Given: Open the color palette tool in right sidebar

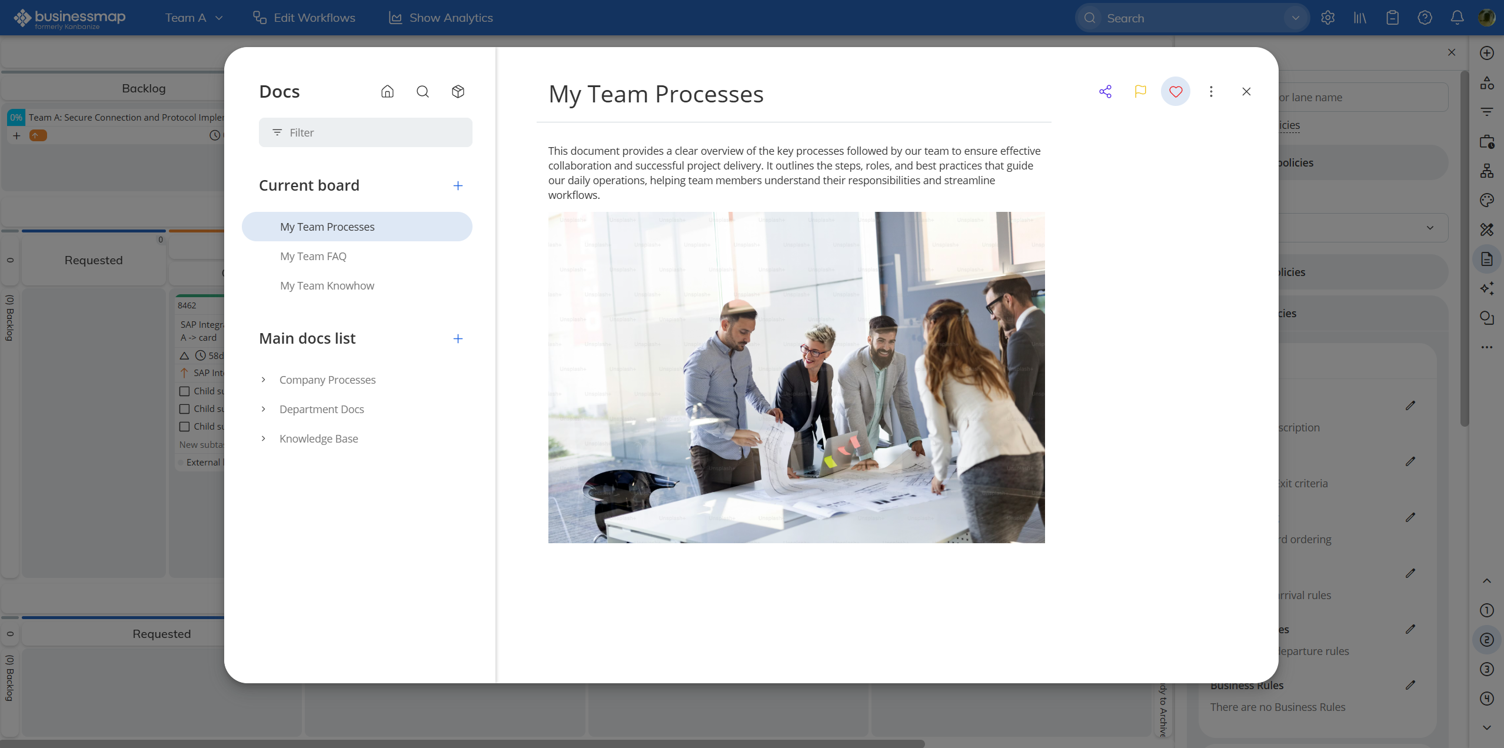Looking at the screenshot, I should pos(1486,200).
